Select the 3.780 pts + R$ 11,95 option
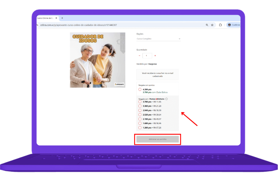This screenshot has height=179, width=278. coord(140,102)
